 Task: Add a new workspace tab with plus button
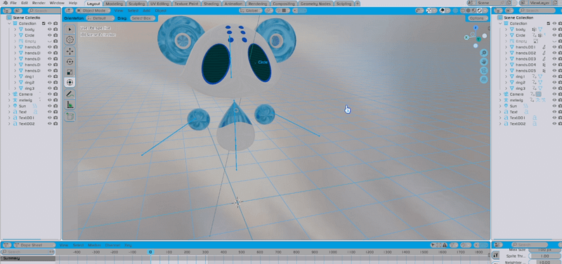click(357, 4)
